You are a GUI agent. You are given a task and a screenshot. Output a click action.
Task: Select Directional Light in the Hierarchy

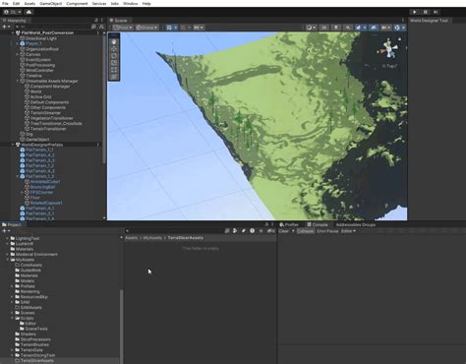[40, 38]
